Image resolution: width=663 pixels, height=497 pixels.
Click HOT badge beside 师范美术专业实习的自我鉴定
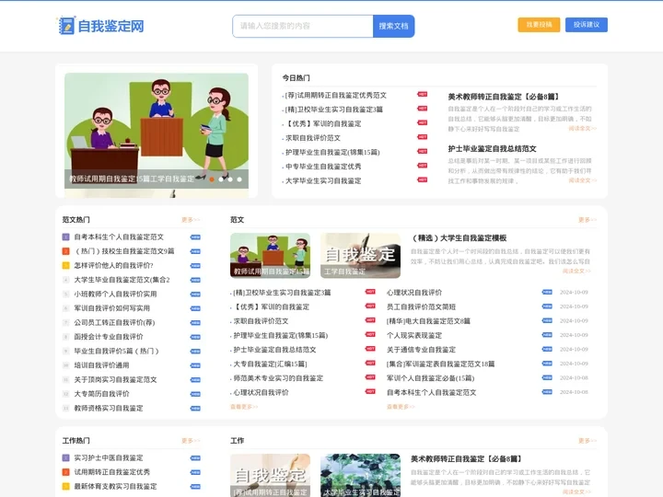(x=370, y=377)
